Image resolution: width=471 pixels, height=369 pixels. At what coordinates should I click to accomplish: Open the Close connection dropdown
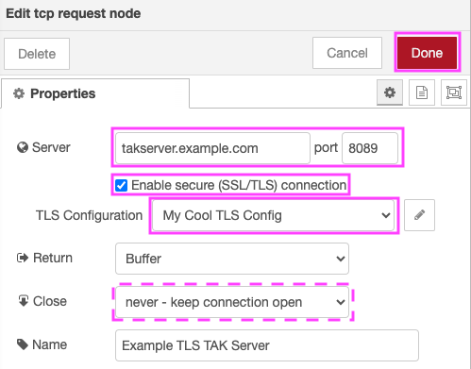tap(232, 302)
